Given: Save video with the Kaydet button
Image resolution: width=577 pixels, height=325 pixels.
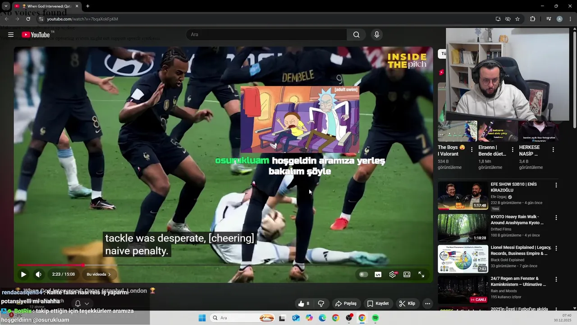Looking at the screenshot, I should coord(378,303).
